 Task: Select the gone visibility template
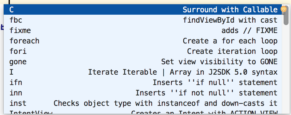[x=143, y=61]
